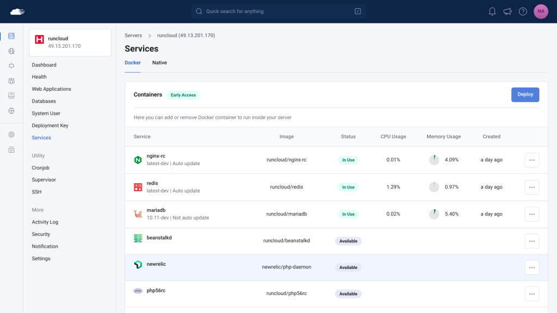
Task: Click the NA user avatar
Action: pos(541,11)
